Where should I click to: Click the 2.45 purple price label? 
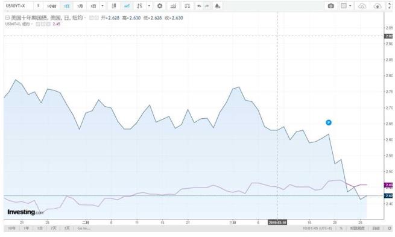[388, 185]
